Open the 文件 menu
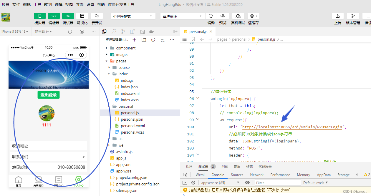 pyautogui.click(x=16, y=4)
